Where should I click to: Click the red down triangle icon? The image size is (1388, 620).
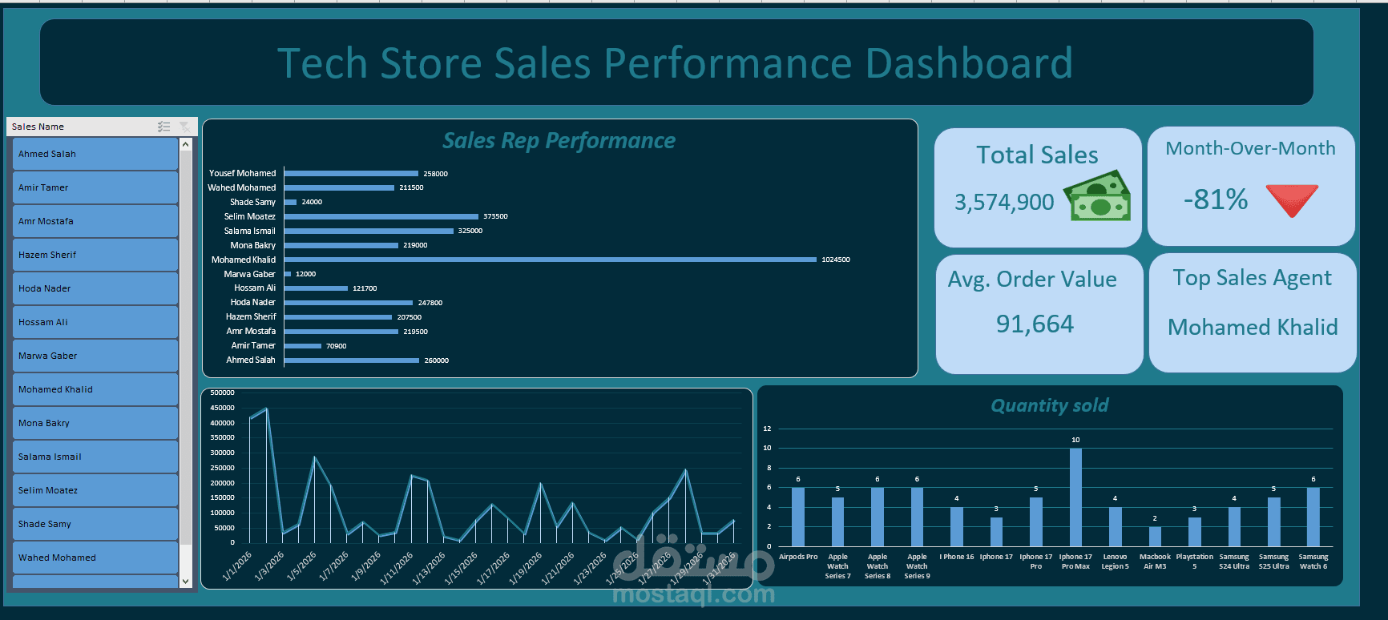1292,200
